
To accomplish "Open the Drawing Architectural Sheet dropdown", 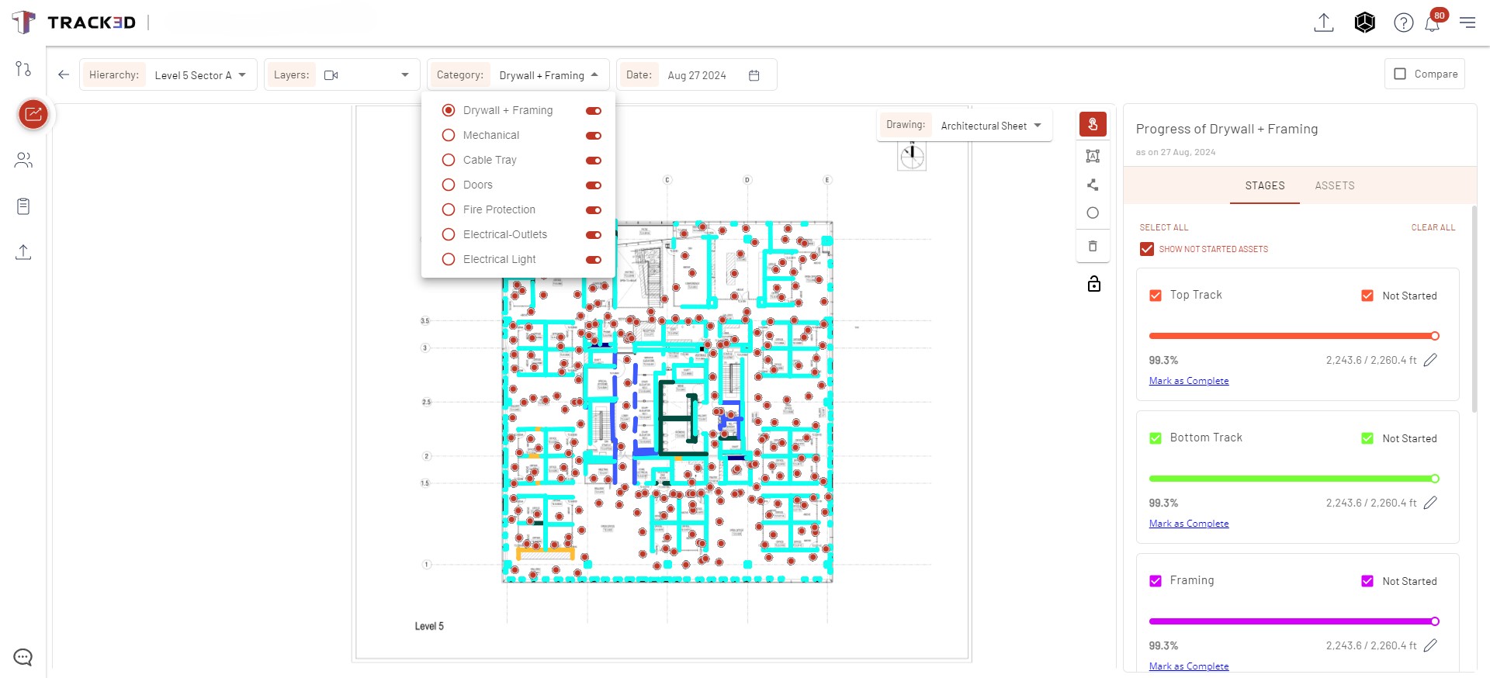I will [x=965, y=126].
